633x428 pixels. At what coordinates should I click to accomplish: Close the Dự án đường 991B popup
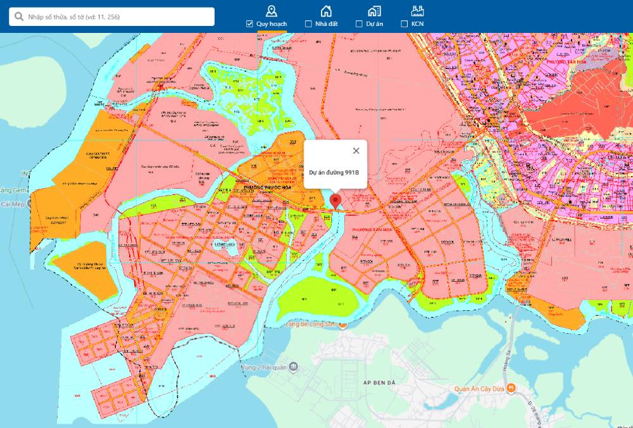[356, 151]
